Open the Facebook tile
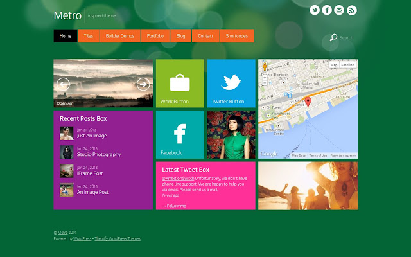Screen dimensions: 411x257 [180, 134]
